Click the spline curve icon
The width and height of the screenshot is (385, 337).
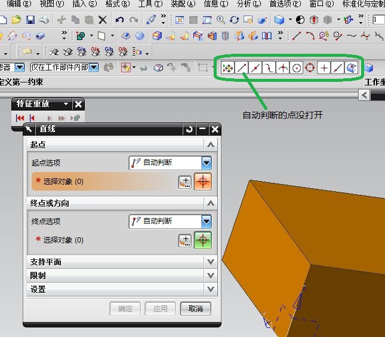pos(352,36)
